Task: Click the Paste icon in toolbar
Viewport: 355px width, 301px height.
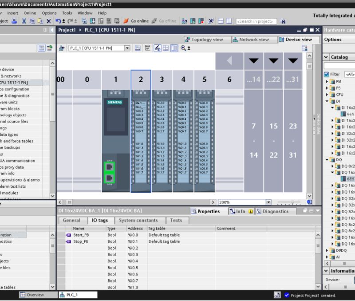Action: tap(40, 21)
